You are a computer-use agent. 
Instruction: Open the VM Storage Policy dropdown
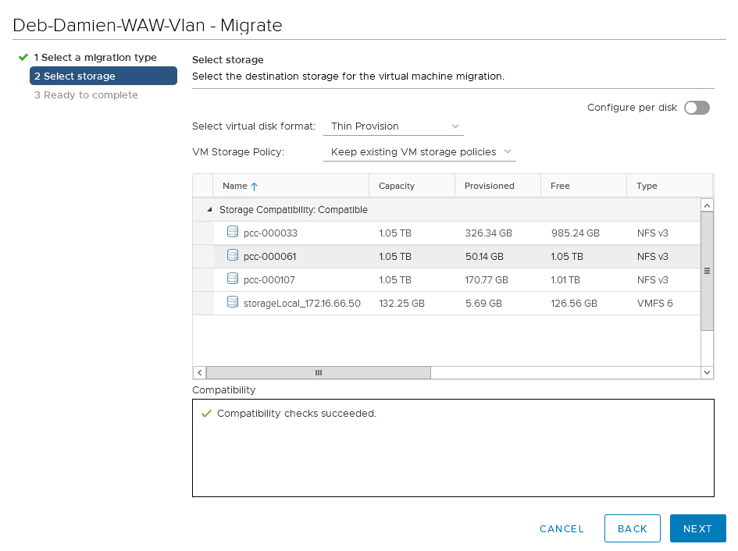(418, 151)
